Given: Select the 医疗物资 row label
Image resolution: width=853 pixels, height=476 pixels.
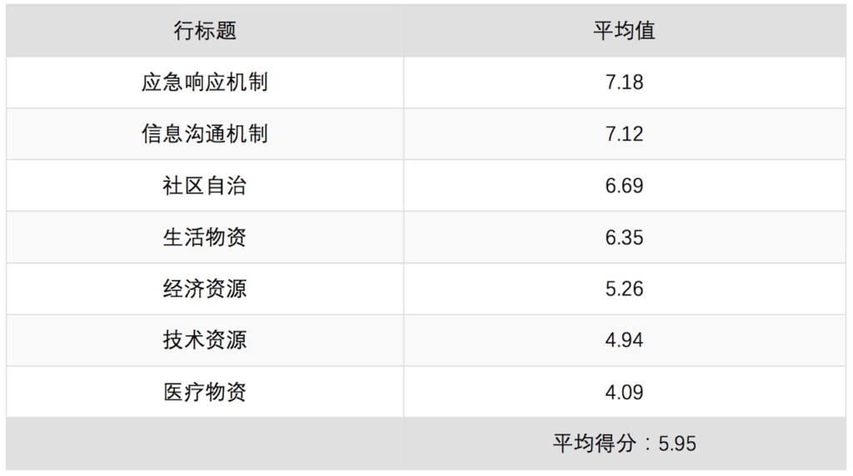Looking at the screenshot, I should coord(205,392).
